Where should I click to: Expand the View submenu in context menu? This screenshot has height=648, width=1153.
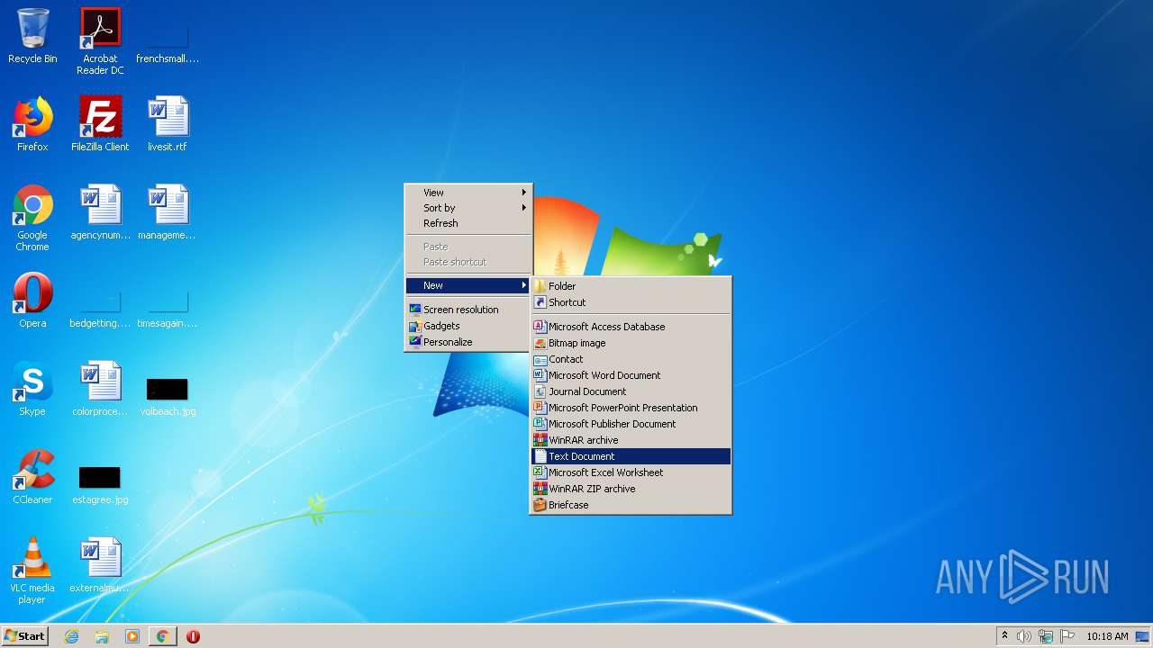coord(468,193)
